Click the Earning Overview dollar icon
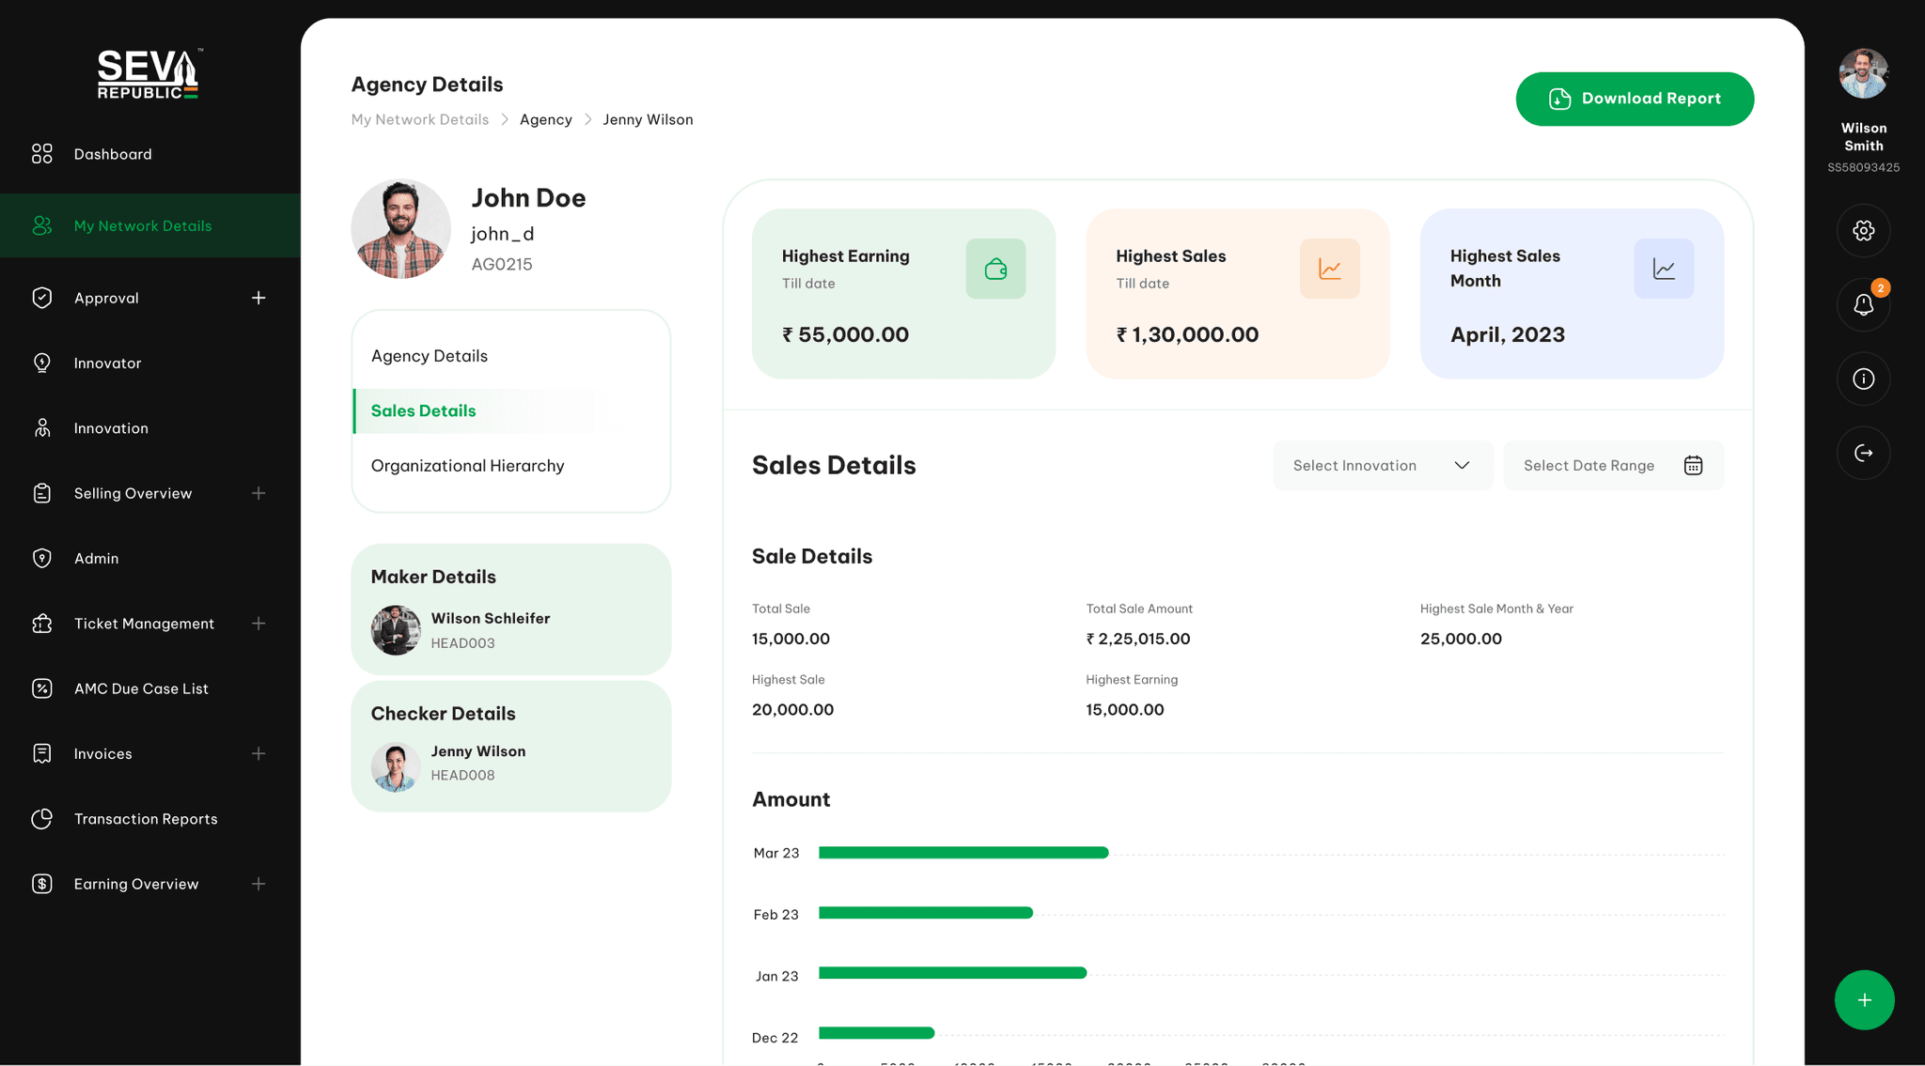Image resolution: width=1925 pixels, height=1066 pixels. (x=42, y=884)
